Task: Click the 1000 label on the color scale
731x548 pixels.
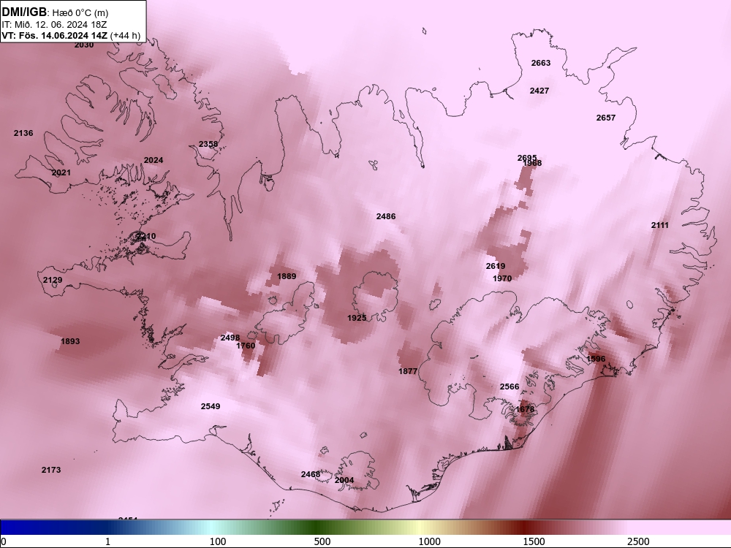Action: coord(429,541)
